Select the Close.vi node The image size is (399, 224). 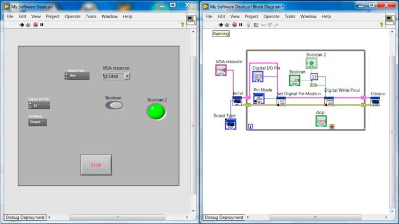[x=375, y=101]
